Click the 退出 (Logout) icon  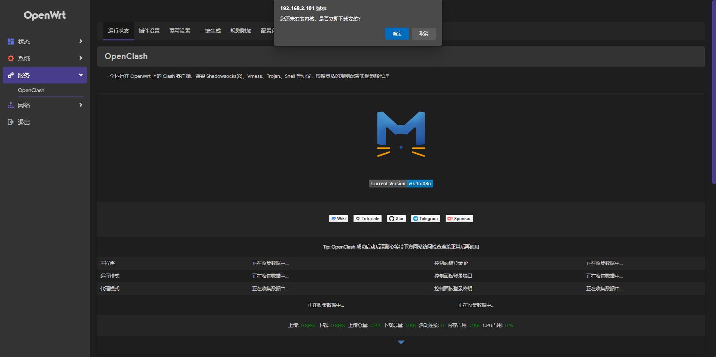[x=10, y=122]
